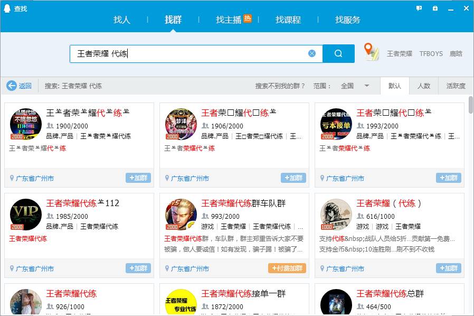This screenshot has height=316, width=474.
Task: Click the add-shortcut icon in title bar
Action: pyautogui.click(x=435, y=8)
